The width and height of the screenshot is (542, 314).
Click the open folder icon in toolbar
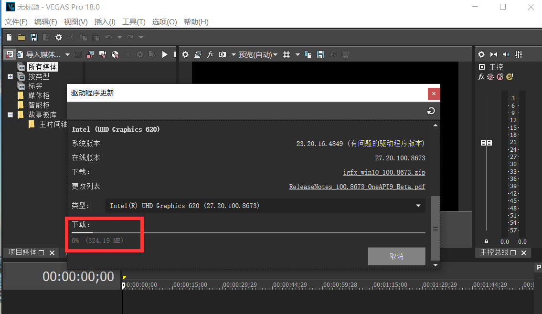(21, 37)
